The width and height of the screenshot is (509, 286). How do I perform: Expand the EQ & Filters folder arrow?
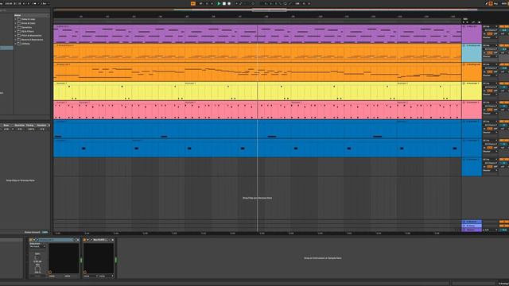(15, 32)
